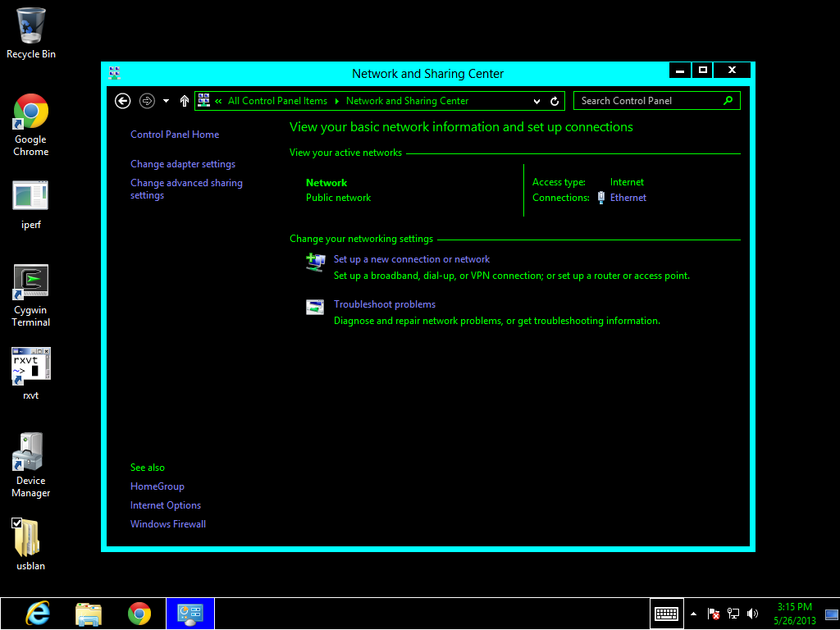Open the recent locations dropdown arrow
840x630 pixels.
pos(166,101)
